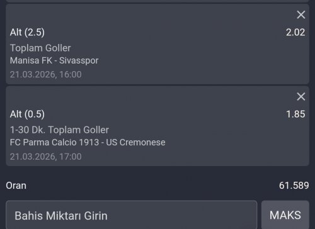The image size is (315, 229).
Task: Click the gap between the two bet cards
Action: pos(157,85)
